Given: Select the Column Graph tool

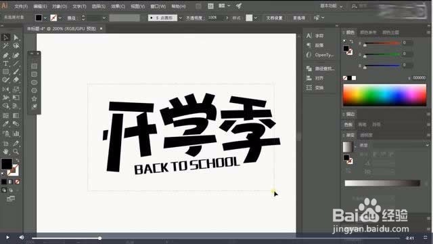Looking at the screenshot, I should (16, 134).
